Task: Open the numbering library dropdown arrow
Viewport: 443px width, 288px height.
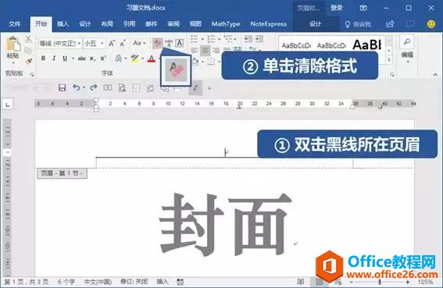Action: click(220, 39)
